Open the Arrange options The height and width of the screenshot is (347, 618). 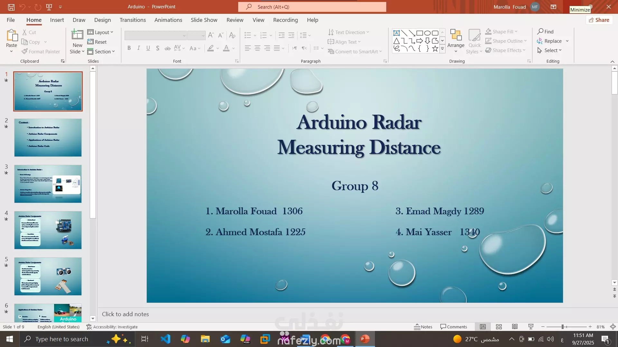click(456, 41)
